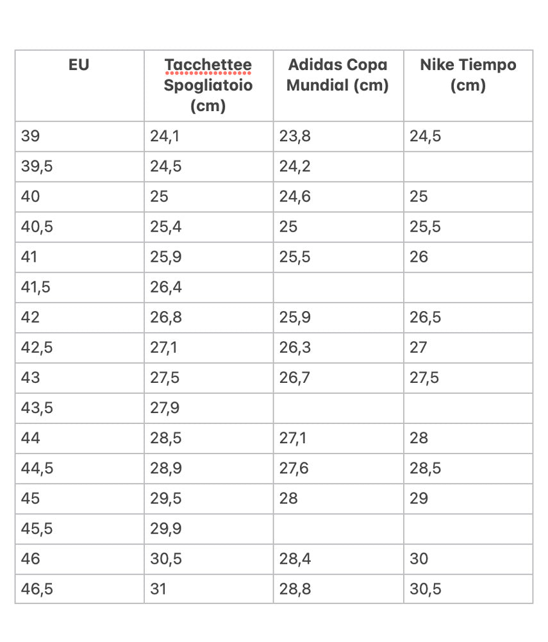Select the 27,1 Adidas cell in row 44
The height and width of the screenshot is (642, 548).
pos(338,439)
